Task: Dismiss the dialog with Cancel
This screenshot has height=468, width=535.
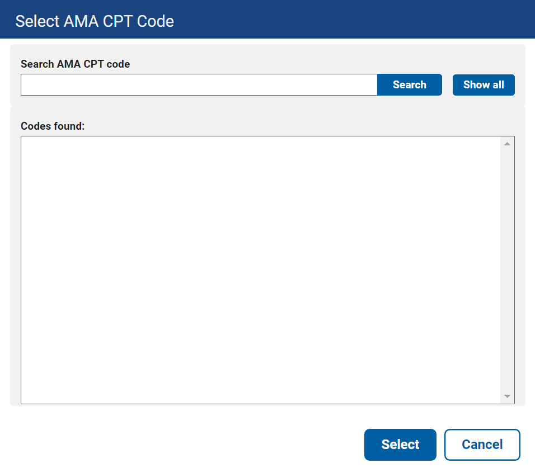Action: click(x=482, y=445)
